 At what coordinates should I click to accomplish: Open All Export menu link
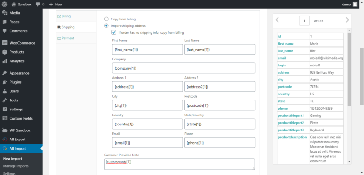(17, 140)
